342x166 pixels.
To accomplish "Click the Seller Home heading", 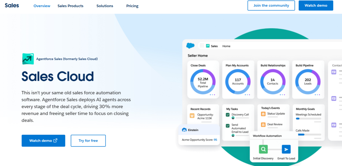I will click(x=198, y=56).
